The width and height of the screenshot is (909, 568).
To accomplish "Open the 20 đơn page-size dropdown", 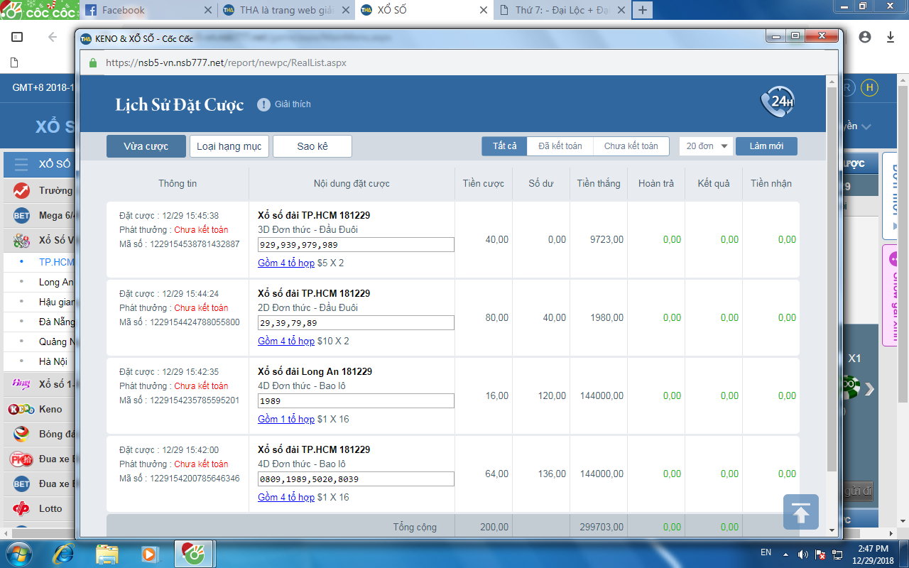I will click(706, 146).
